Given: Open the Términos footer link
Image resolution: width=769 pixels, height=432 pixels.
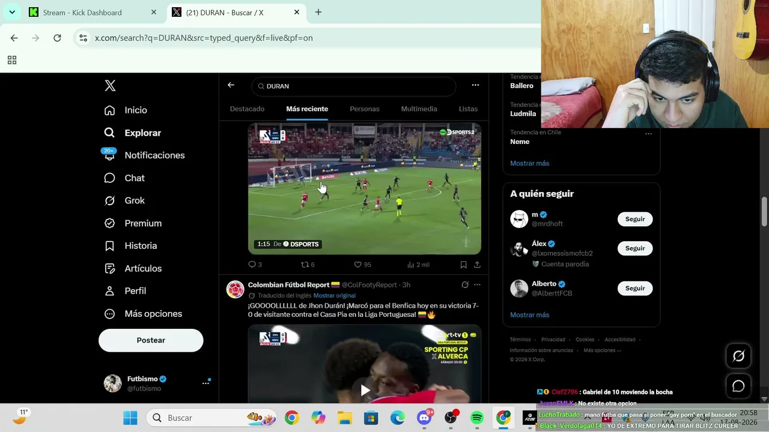Looking at the screenshot, I should pos(520,340).
